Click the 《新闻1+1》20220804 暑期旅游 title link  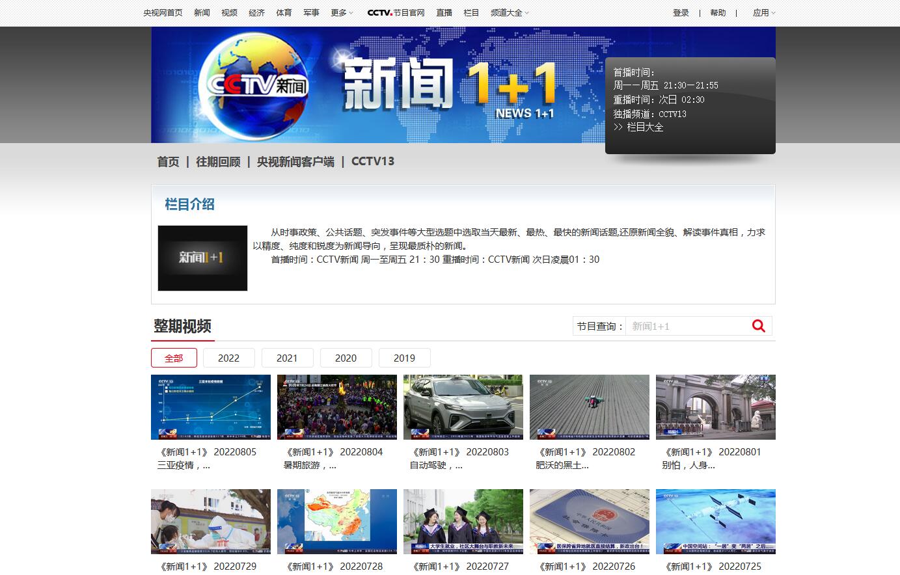tap(333, 459)
